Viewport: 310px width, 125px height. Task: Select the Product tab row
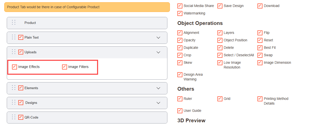pyautogui.click(x=87, y=23)
